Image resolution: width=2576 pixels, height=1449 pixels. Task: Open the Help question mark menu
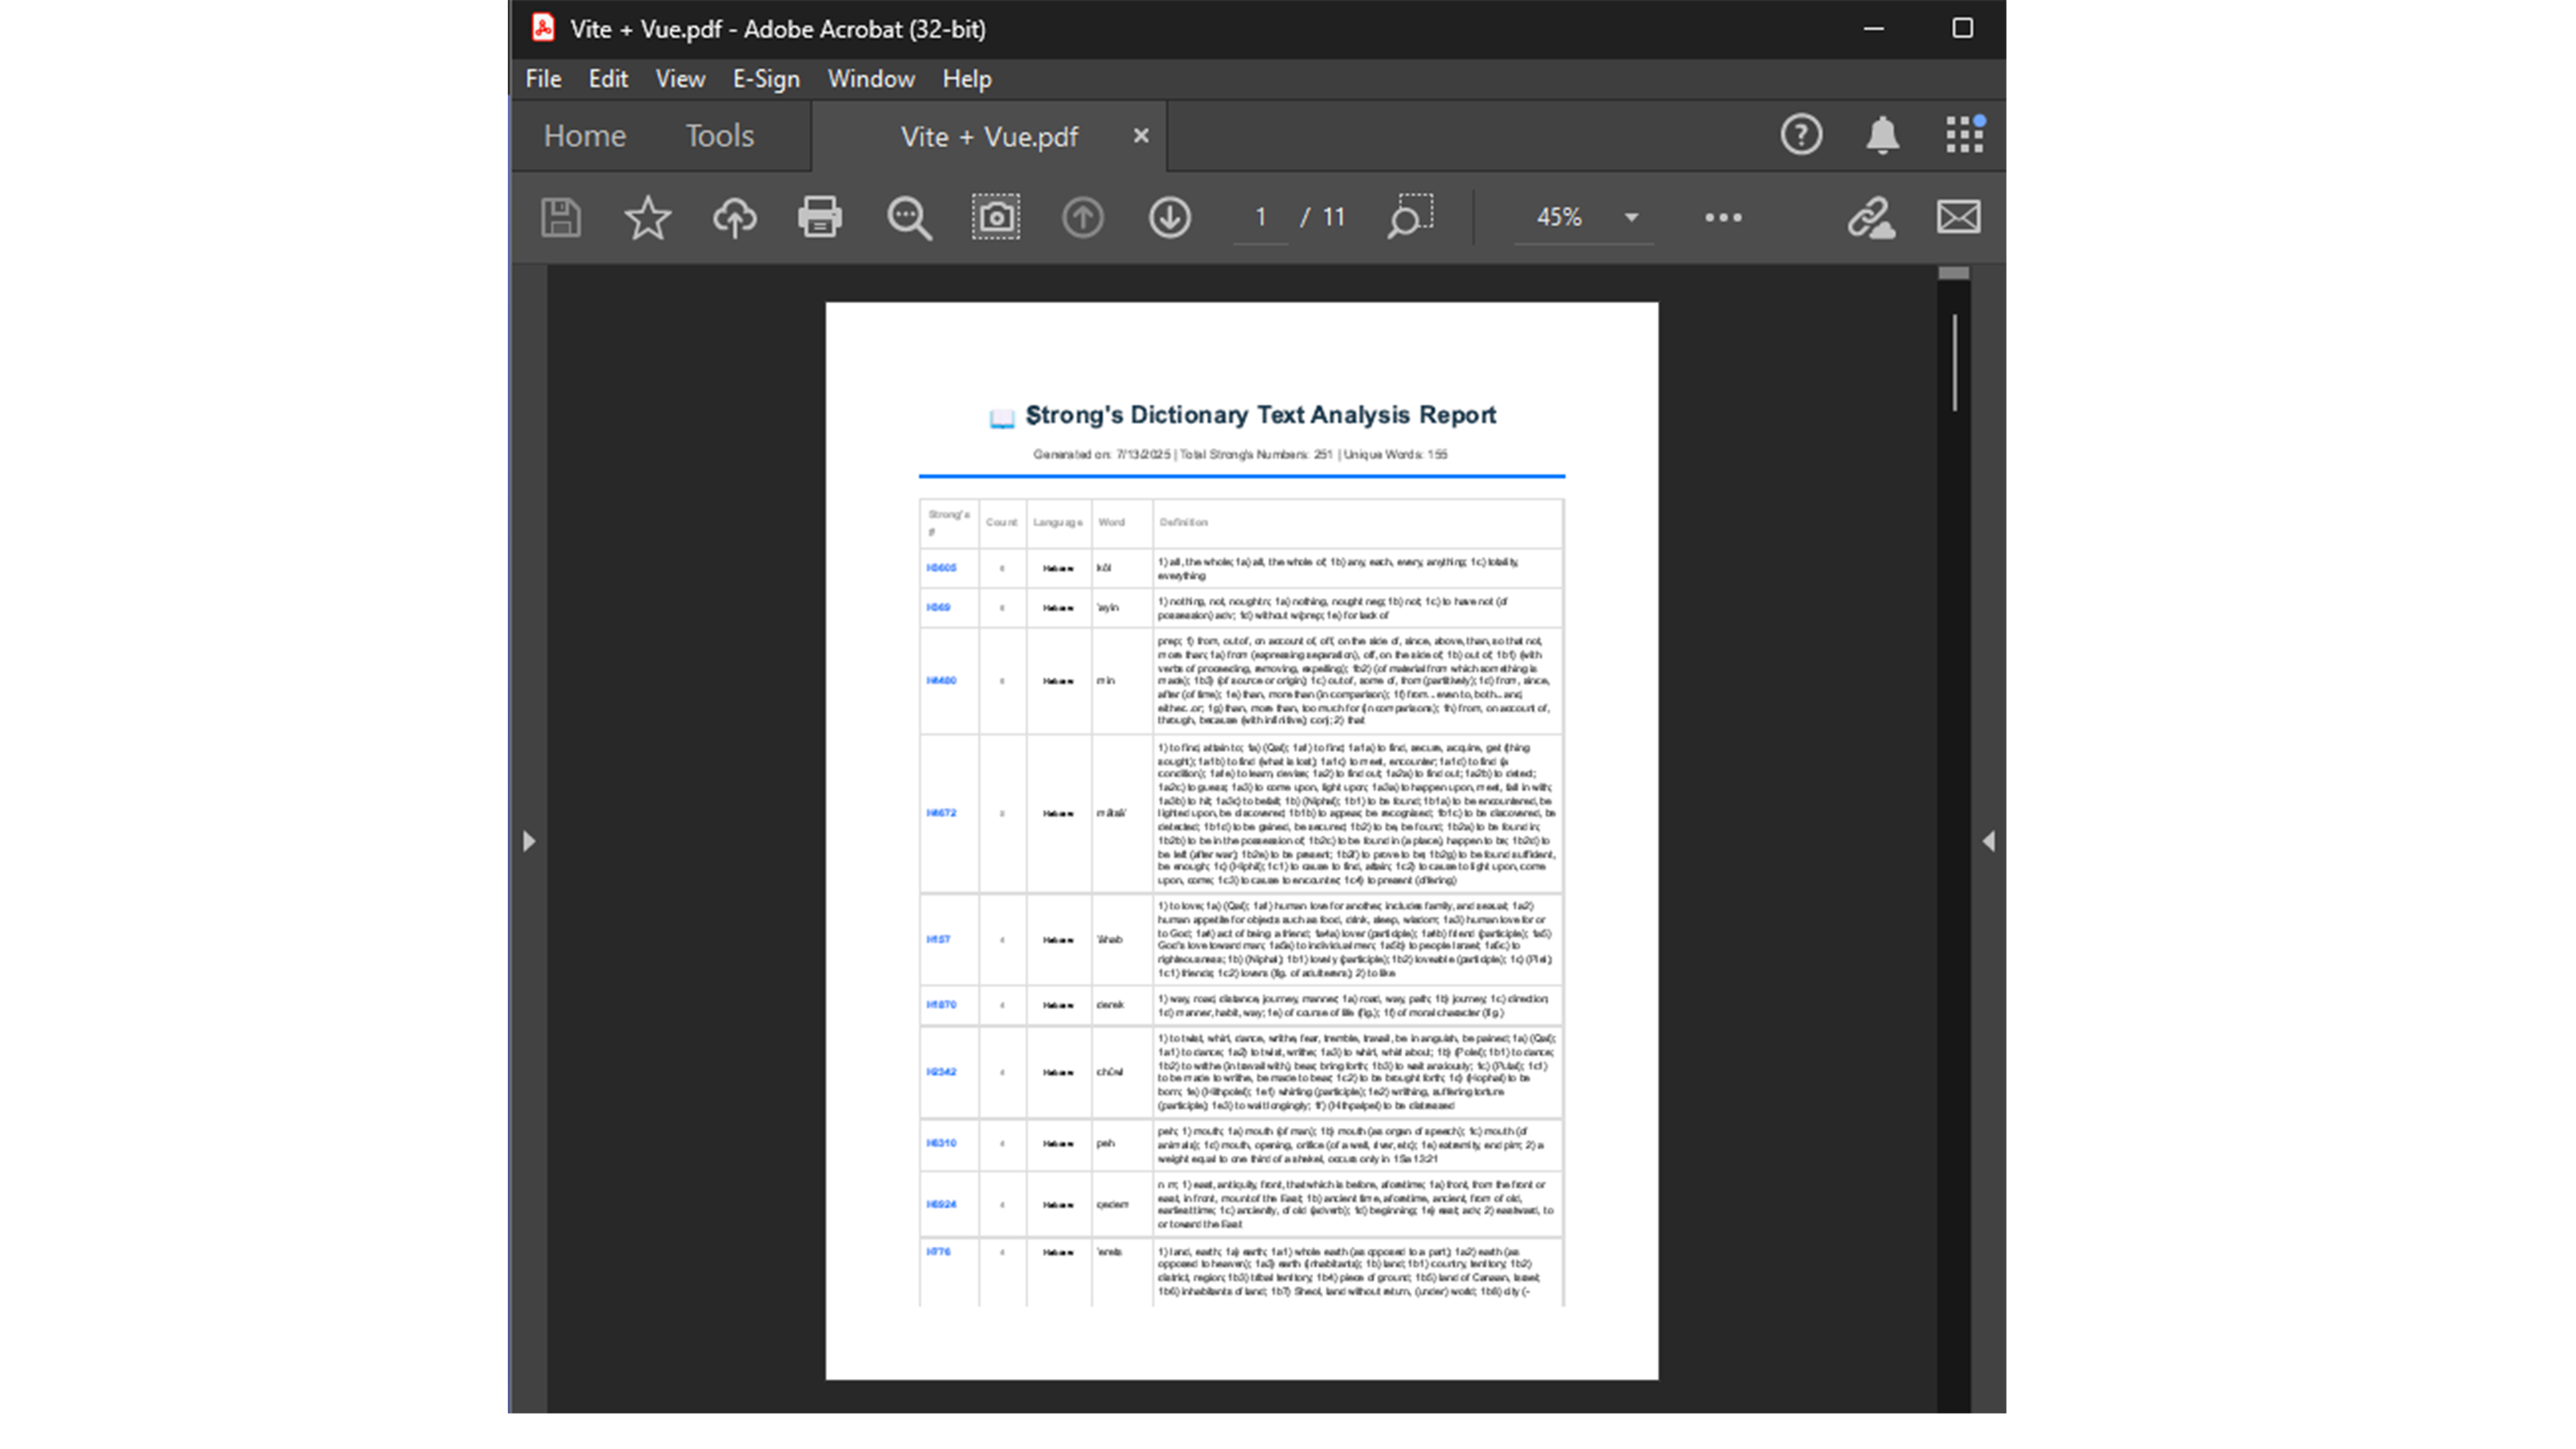point(1801,135)
